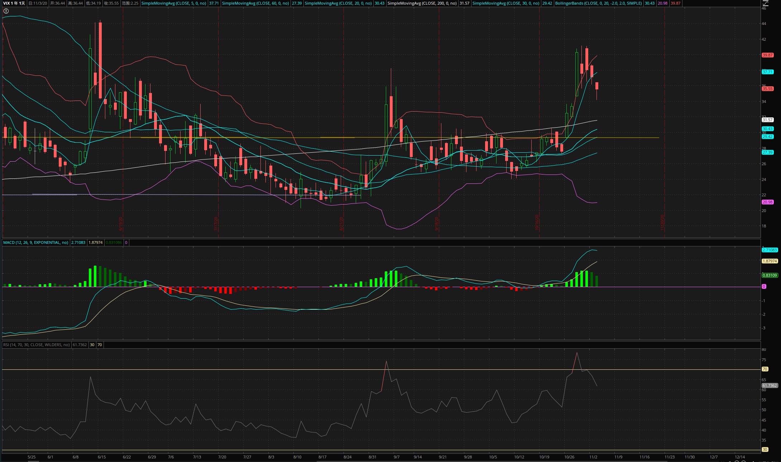The image size is (781, 462).
Task: Click the 12/14 date on time axis
Action: pos(740,457)
